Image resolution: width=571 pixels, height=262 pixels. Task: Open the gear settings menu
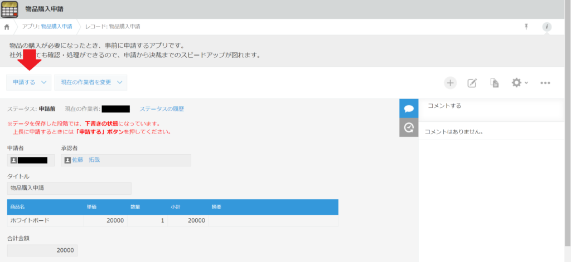point(520,83)
